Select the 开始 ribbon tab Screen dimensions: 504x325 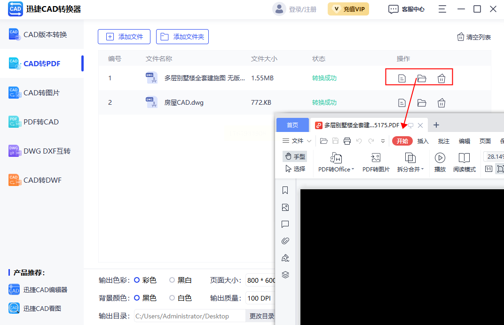[x=402, y=141]
